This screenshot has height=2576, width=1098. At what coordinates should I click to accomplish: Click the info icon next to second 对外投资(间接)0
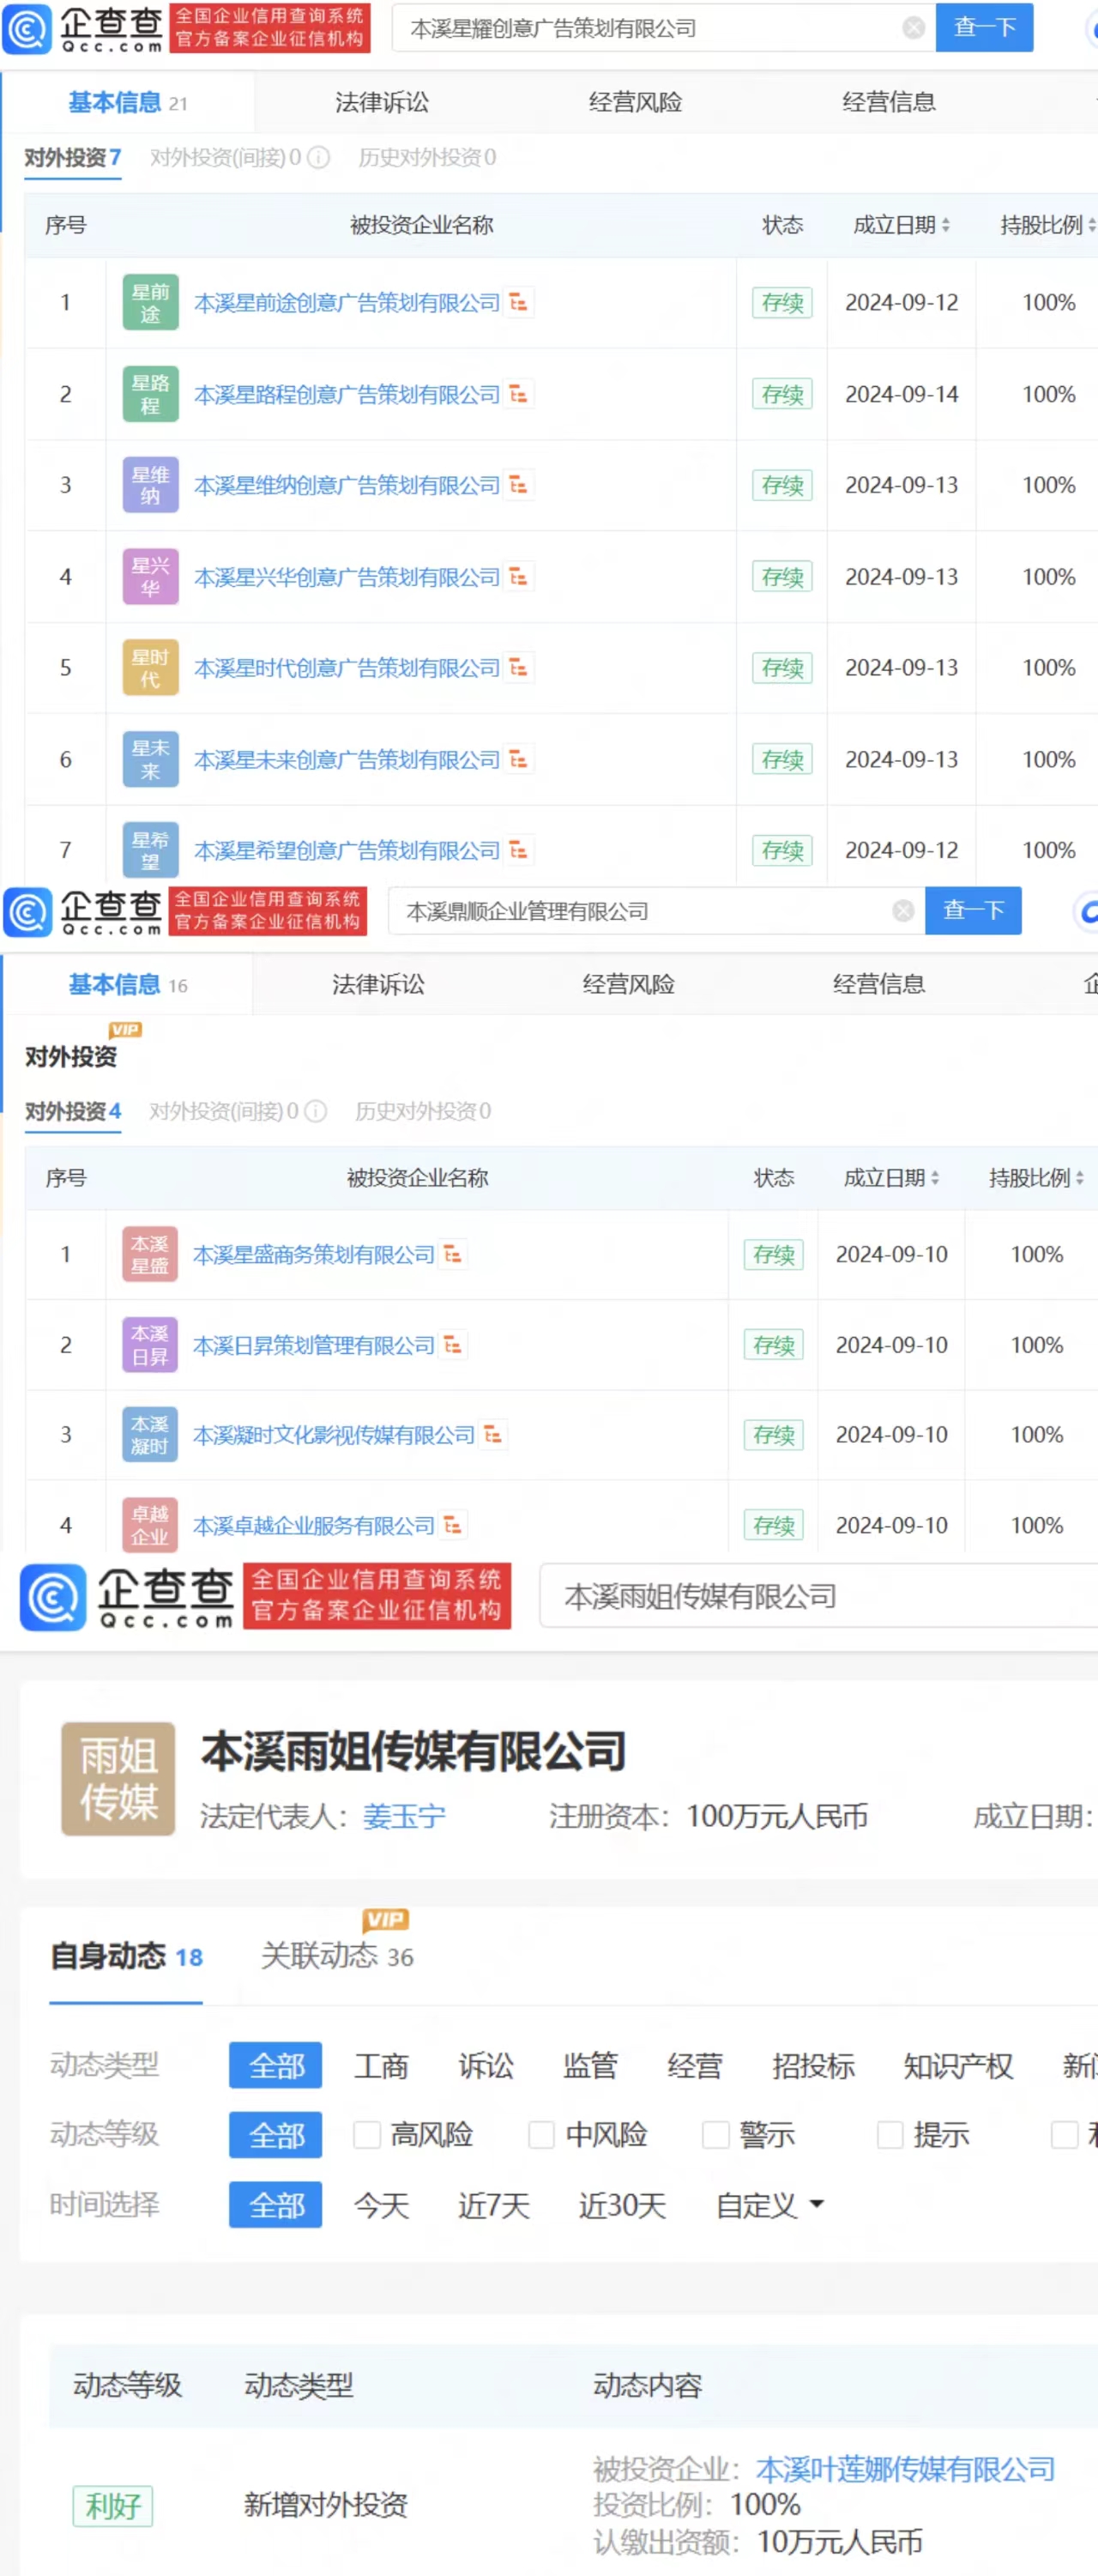[315, 1112]
